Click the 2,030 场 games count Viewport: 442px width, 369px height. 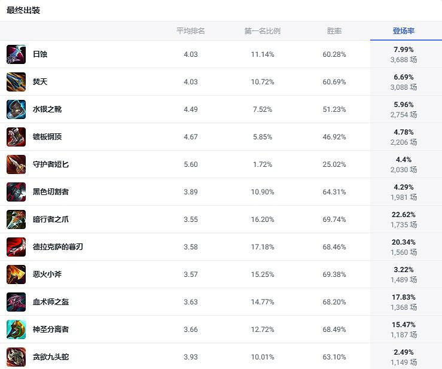403,170
